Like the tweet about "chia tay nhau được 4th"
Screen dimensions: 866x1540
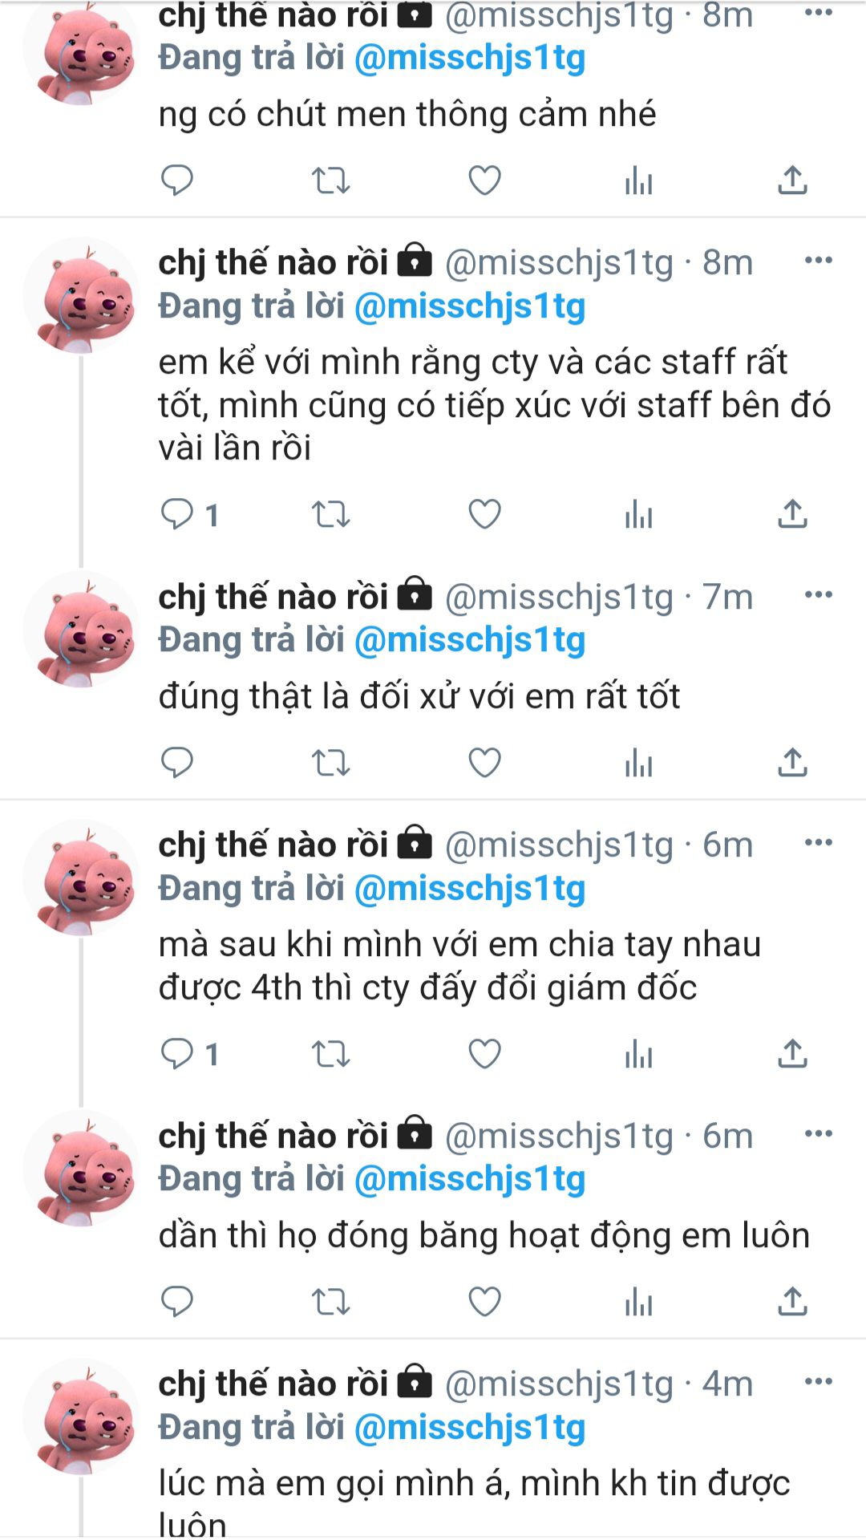[484, 1054]
